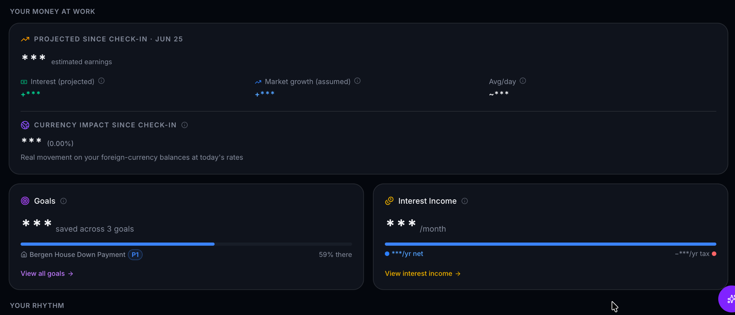Click the info icon next to Interest Income
This screenshot has width=735, height=315.
click(x=465, y=201)
